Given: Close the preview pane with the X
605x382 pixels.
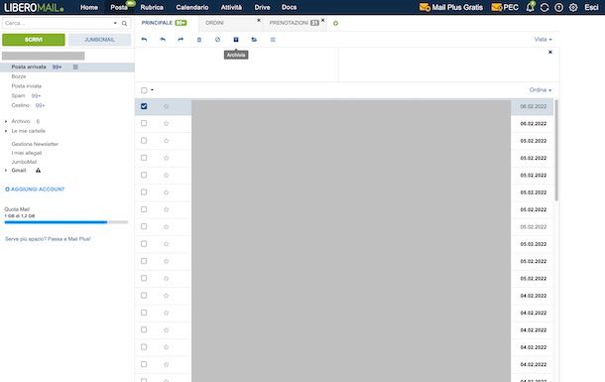Looking at the screenshot, I should tap(550, 52).
